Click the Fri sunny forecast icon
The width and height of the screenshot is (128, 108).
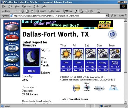78,54
